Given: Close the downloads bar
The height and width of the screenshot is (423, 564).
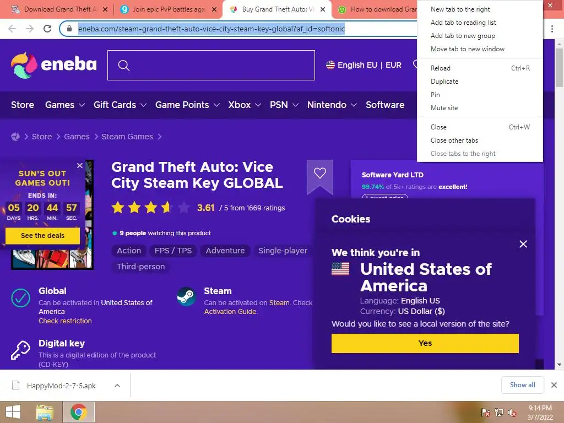Looking at the screenshot, I should [x=554, y=385].
